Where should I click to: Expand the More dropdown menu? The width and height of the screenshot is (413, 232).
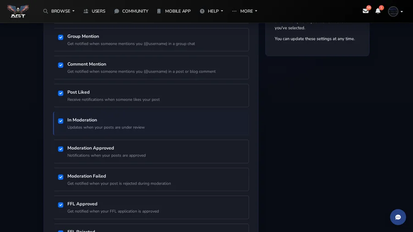point(249,11)
